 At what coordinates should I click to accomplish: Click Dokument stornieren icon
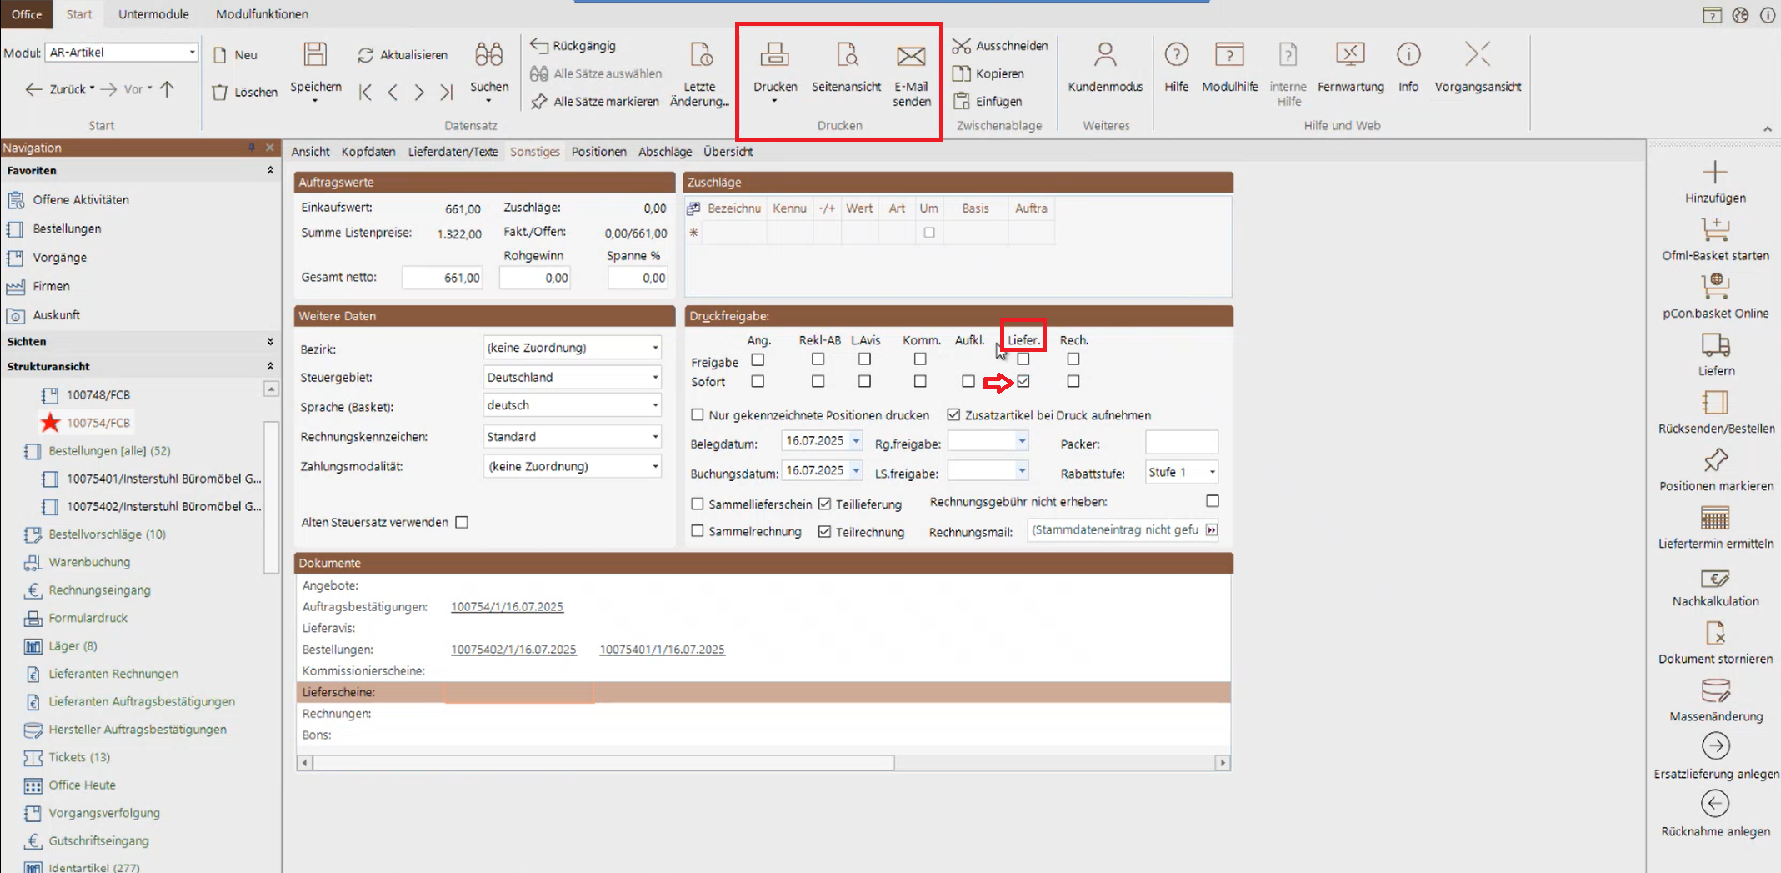tap(1715, 635)
